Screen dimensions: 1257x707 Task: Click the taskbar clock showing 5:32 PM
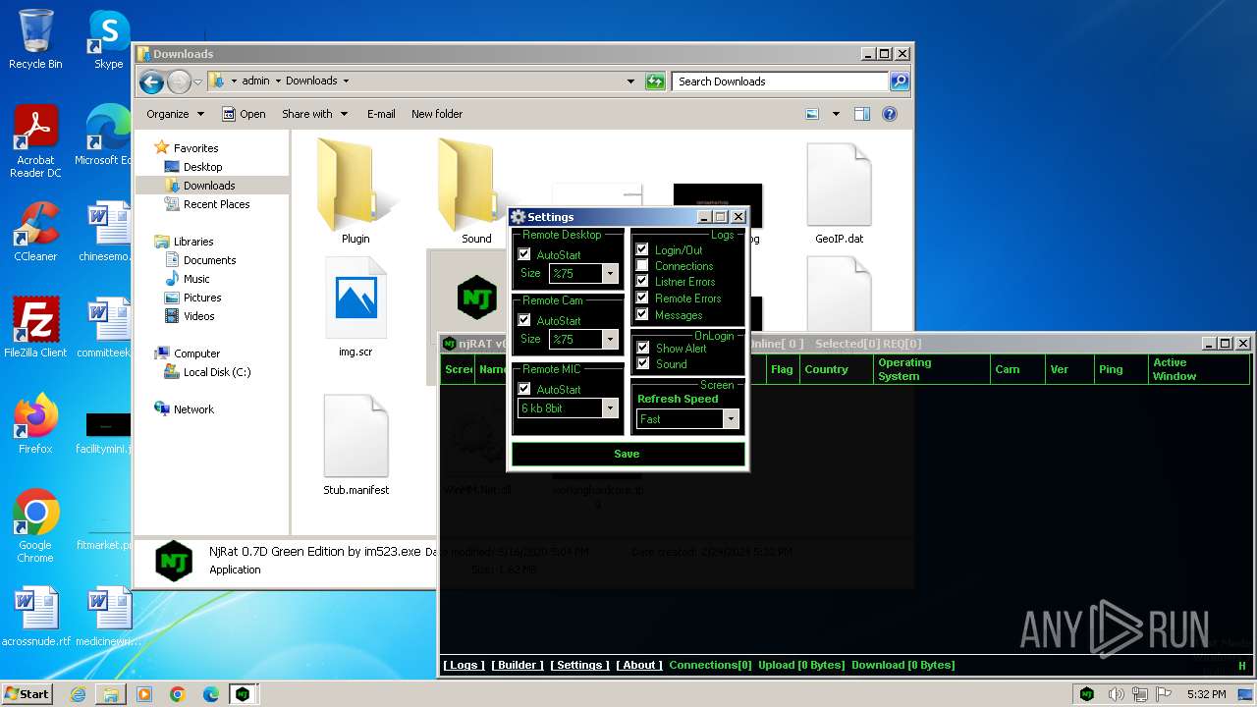[x=1206, y=694]
